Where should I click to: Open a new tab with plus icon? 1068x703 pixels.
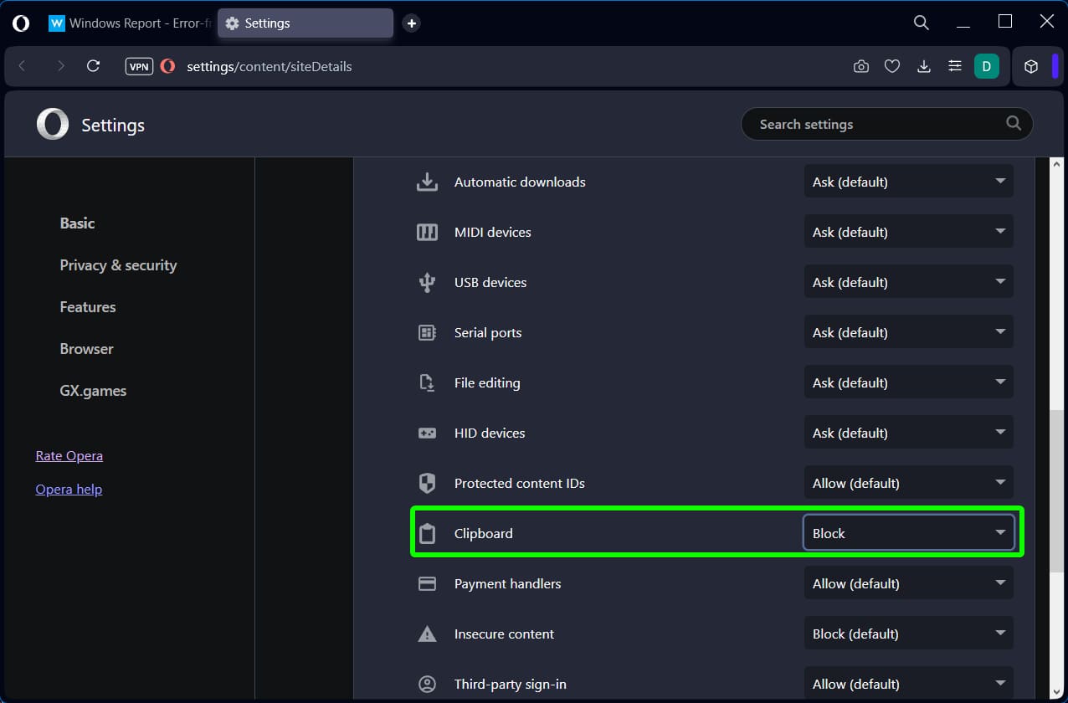click(x=411, y=23)
